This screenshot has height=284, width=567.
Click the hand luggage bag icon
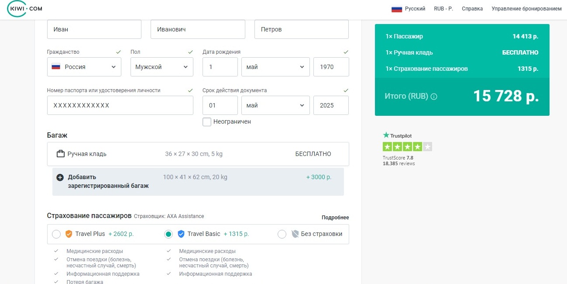tap(61, 154)
